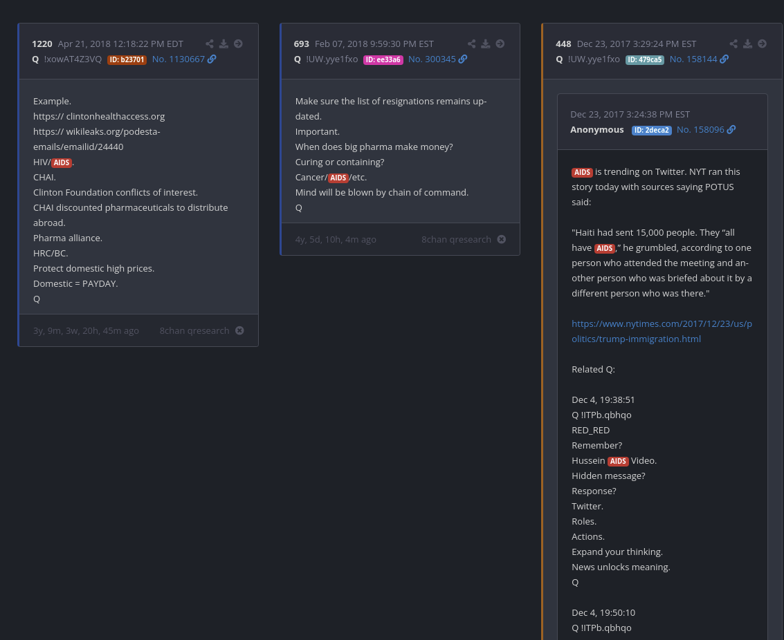The image size is (784, 640).
Task: Download post 693 using the download icon
Action: (486, 44)
